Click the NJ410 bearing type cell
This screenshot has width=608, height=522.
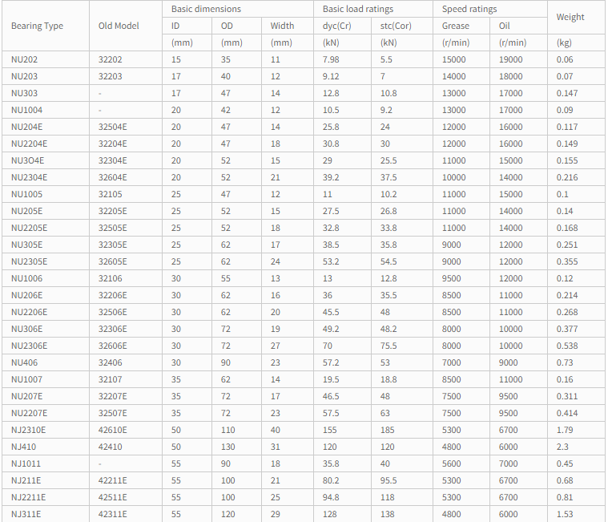[23, 447]
